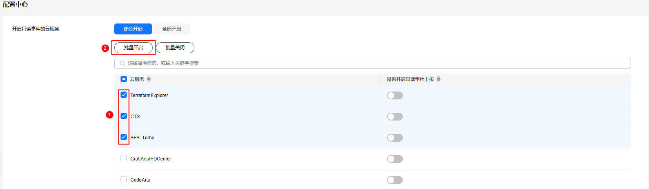Click the 批量关闭 button

tap(175, 48)
